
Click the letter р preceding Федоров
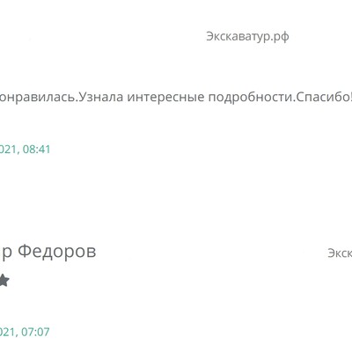7,253
